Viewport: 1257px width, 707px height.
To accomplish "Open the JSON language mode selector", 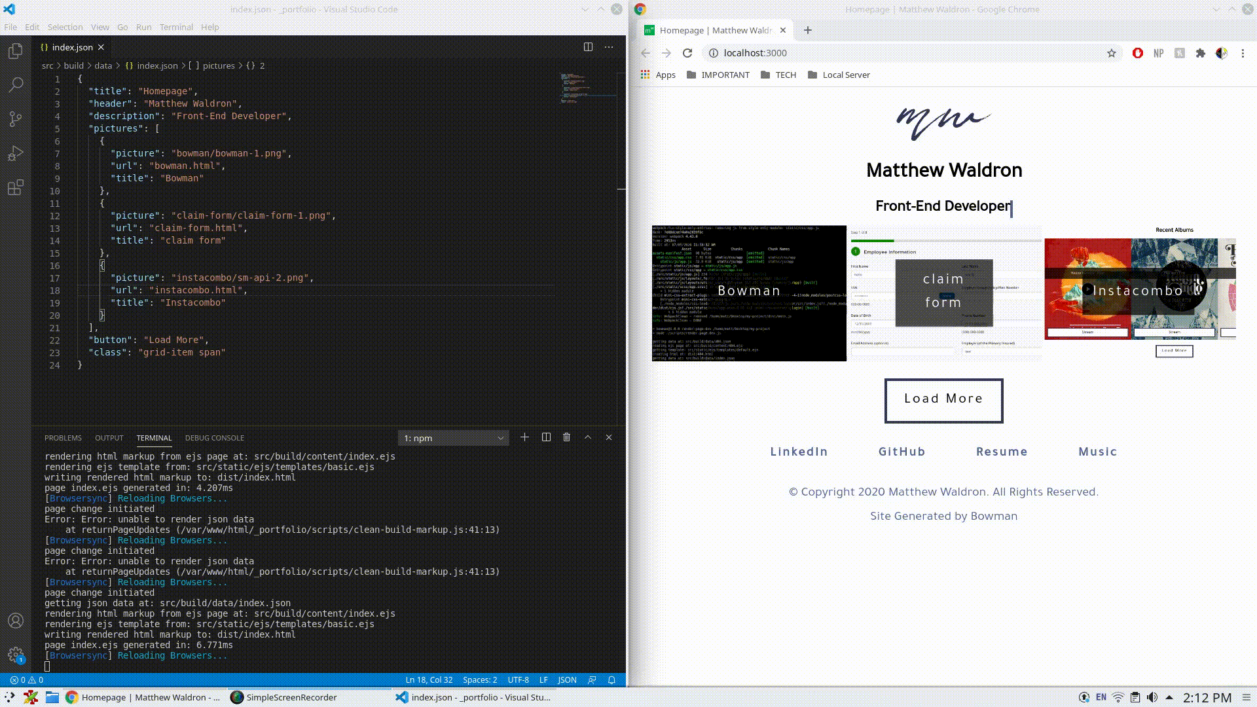I will point(567,680).
